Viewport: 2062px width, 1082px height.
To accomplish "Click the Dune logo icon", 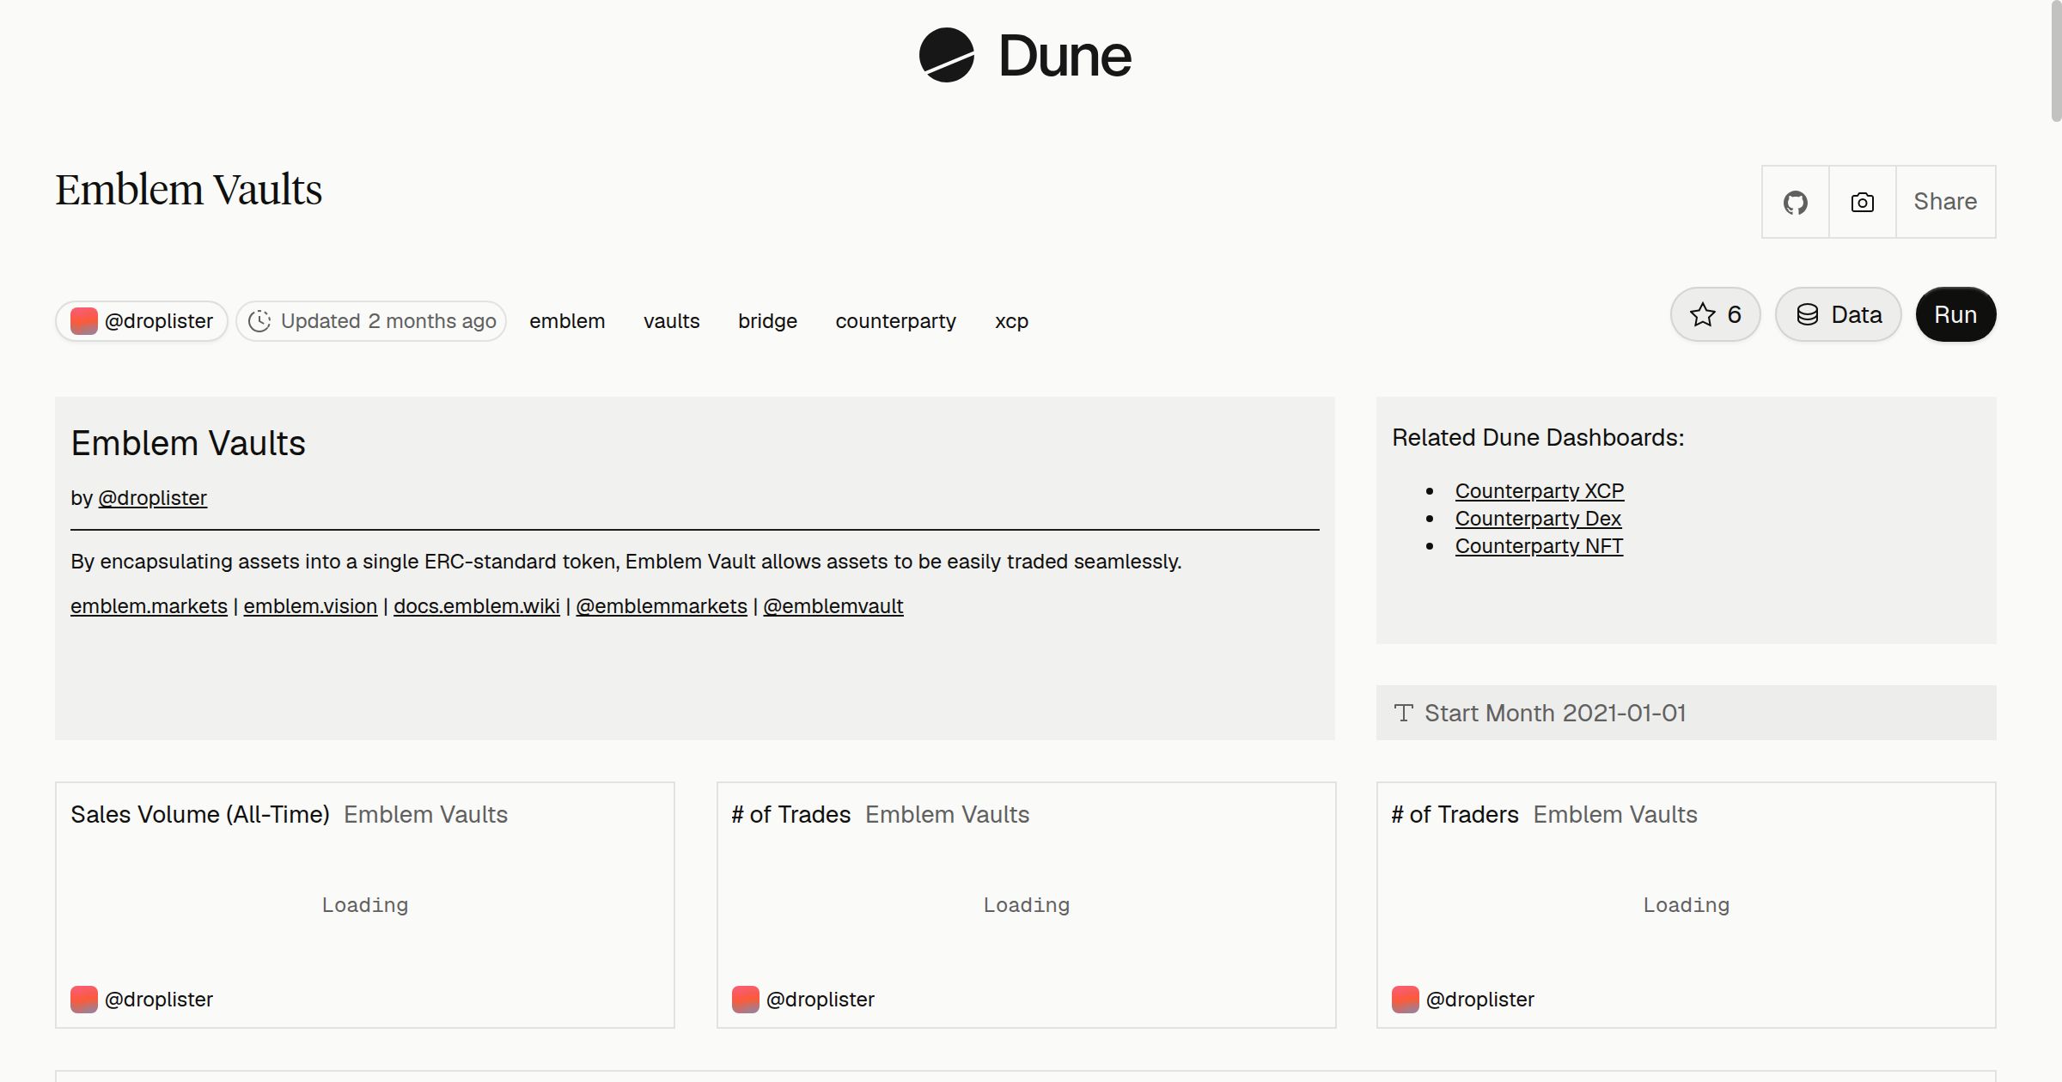I will pyautogui.click(x=946, y=55).
